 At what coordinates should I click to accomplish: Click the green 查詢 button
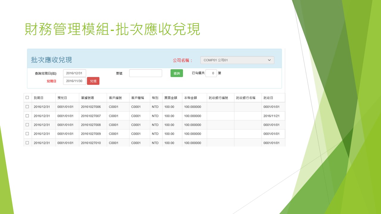pyautogui.click(x=177, y=73)
